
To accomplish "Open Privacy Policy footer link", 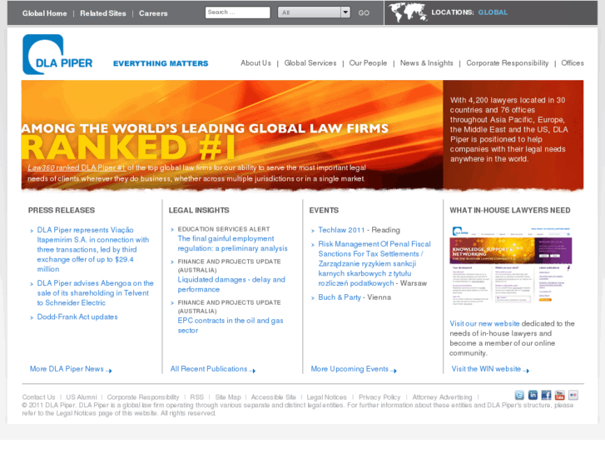I will (x=379, y=397).
